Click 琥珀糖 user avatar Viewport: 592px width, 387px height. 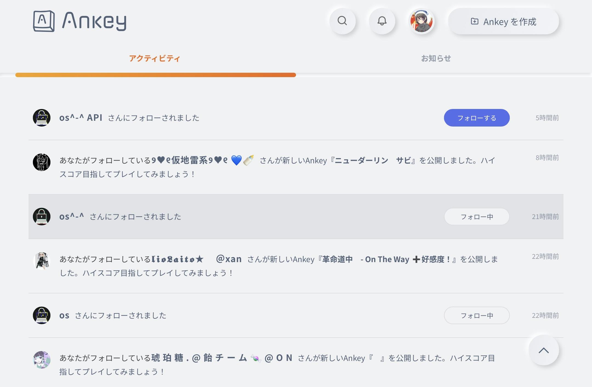(x=42, y=360)
